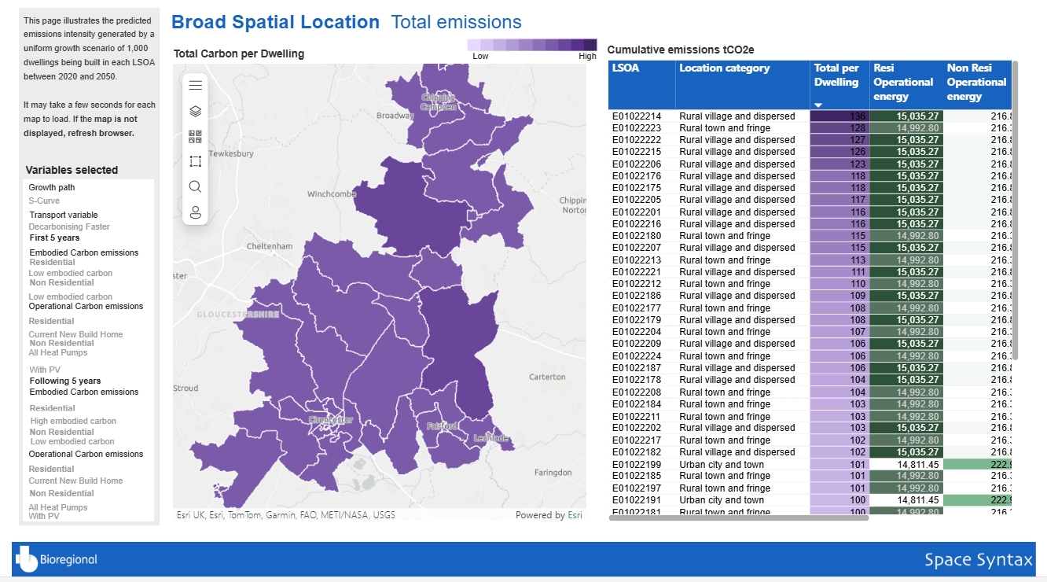
Task: Click Non Resi Operational energy column header
Action: click(x=976, y=82)
